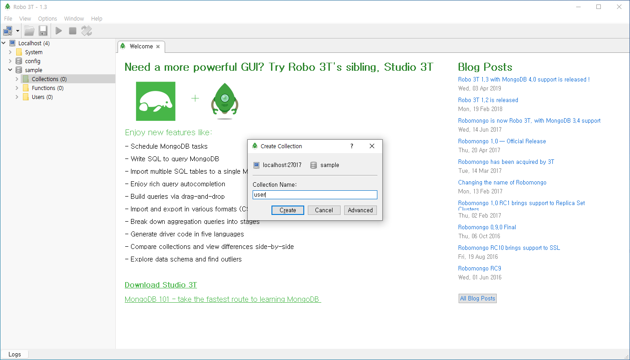Viewport: 630px width, 360px height.
Task: Open the Download Studio 3T link
Action: click(x=161, y=285)
